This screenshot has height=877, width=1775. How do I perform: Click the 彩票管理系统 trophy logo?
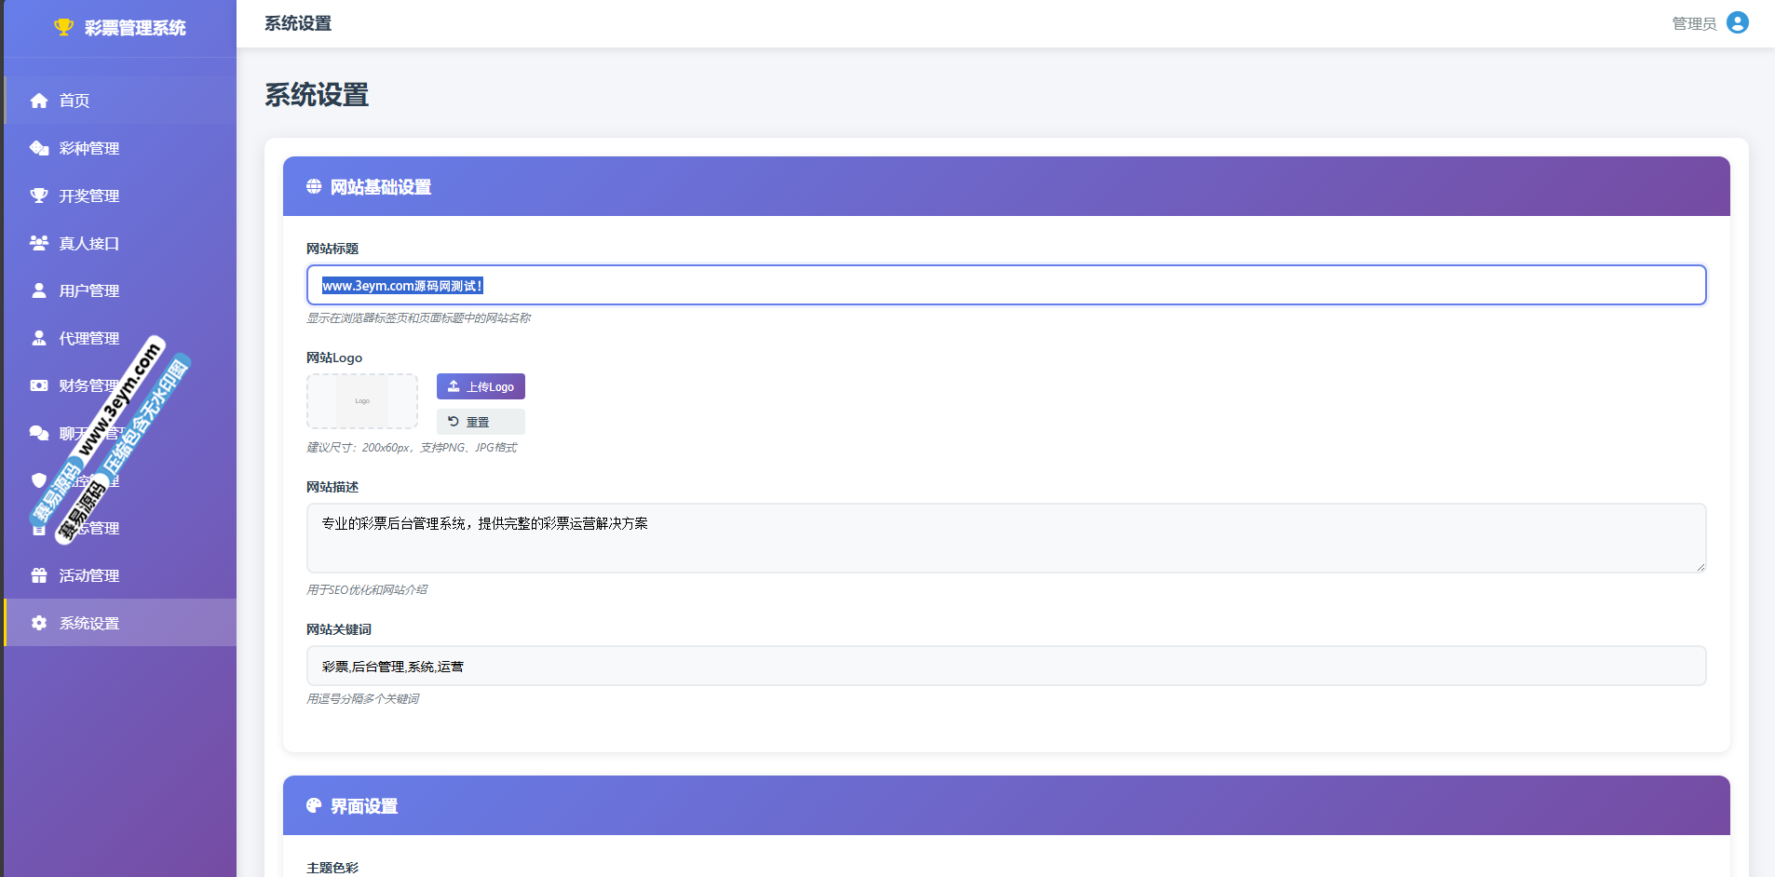coord(63,27)
